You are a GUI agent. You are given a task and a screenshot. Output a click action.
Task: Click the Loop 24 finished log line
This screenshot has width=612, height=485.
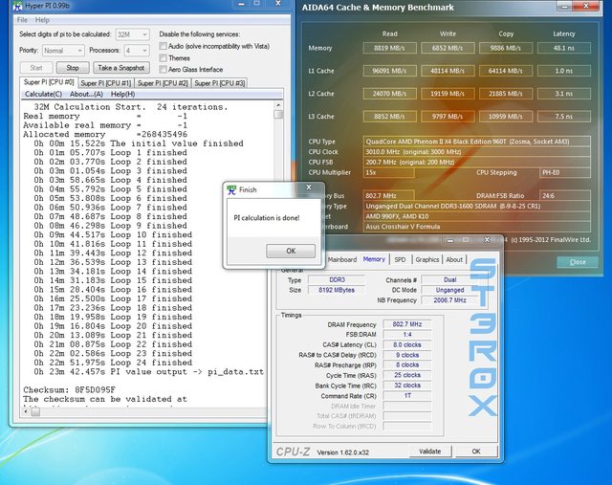[x=113, y=363]
